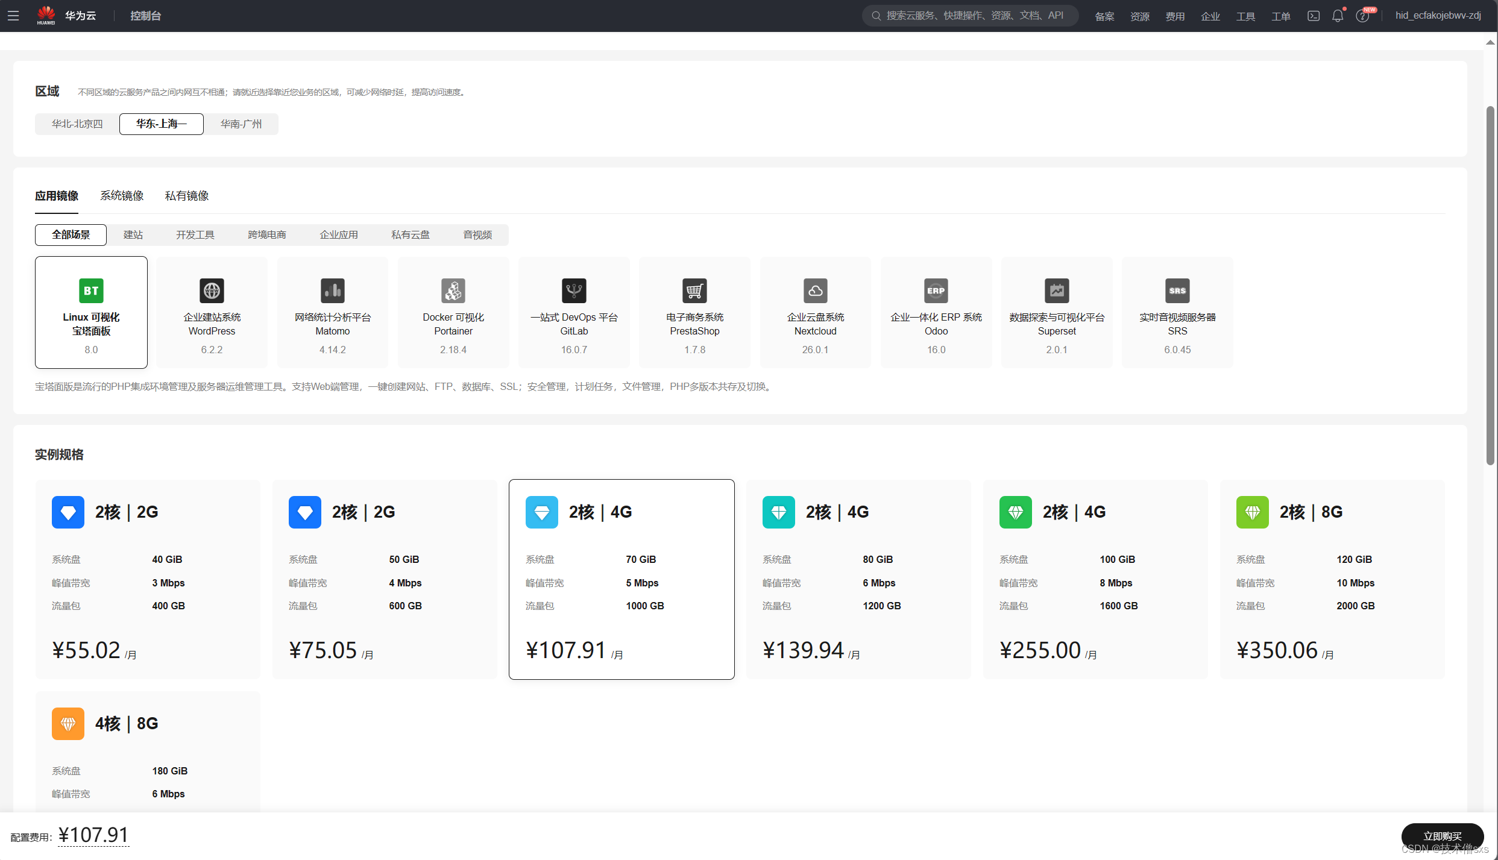The width and height of the screenshot is (1498, 860).
Task: Select the Docker Portainer image icon
Action: coord(453,290)
